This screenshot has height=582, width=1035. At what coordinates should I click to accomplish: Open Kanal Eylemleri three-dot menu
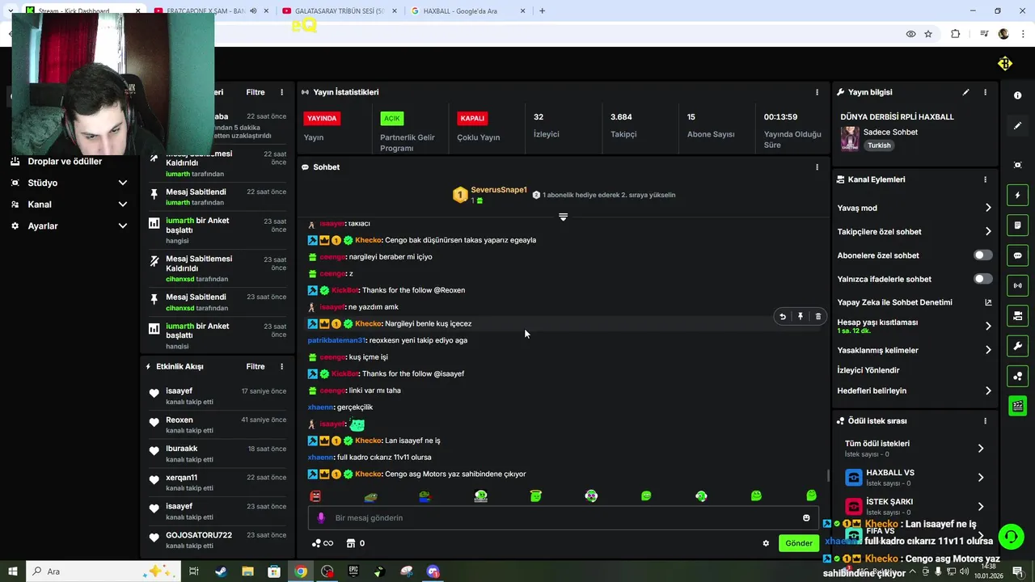pyautogui.click(x=985, y=179)
